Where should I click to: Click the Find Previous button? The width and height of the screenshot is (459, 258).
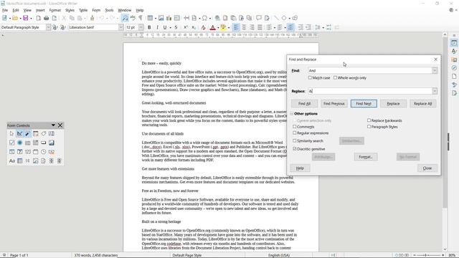pos(333,103)
